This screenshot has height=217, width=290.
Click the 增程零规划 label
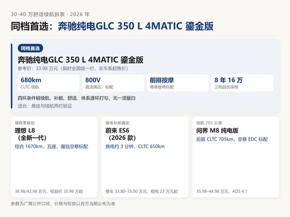pyautogui.click(x=25, y=123)
